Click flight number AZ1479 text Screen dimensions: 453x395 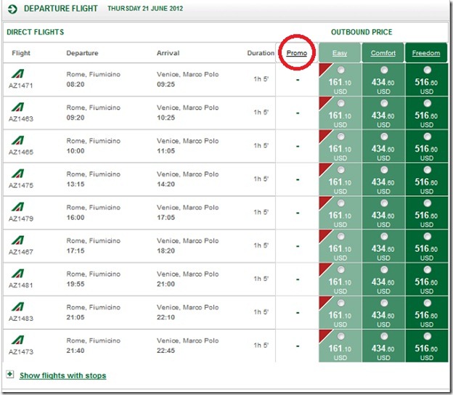point(21,219)
